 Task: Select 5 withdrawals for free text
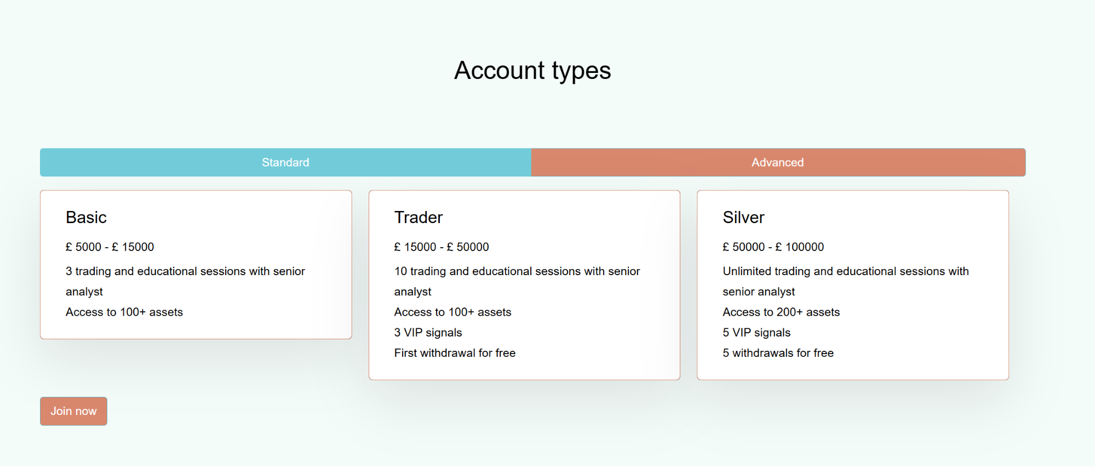point(778,353)
